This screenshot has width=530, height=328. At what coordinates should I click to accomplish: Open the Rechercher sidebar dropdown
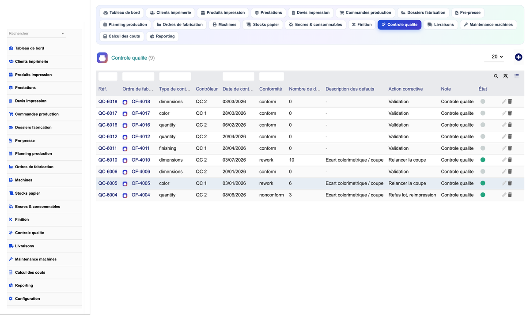coord(37,34)
